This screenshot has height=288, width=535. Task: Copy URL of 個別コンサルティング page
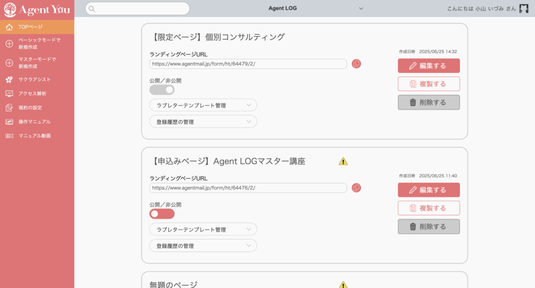click(x=356, y=64)
